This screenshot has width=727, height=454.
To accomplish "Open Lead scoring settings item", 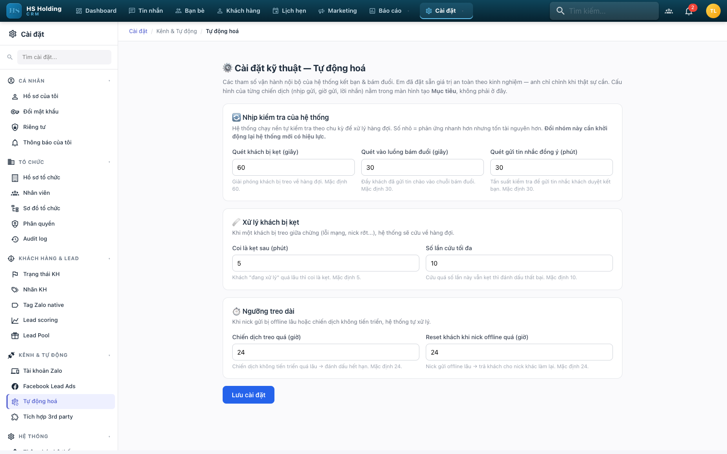I will [61, 320].
